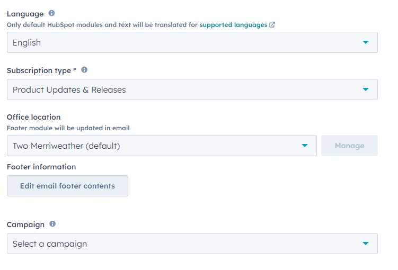Expand the Subscription type dropdown arrow

tap(366, 89)
